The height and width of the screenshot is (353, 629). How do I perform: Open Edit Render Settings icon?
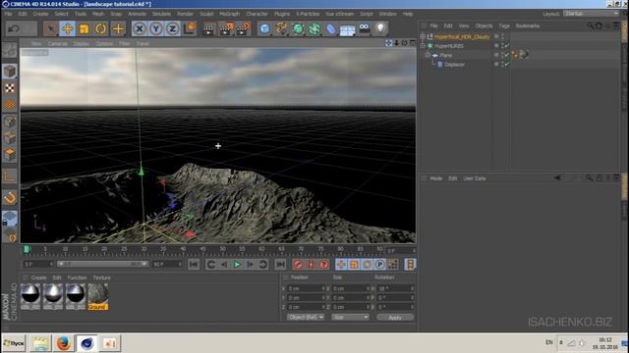pyautogui.click(x=243, y=28)
